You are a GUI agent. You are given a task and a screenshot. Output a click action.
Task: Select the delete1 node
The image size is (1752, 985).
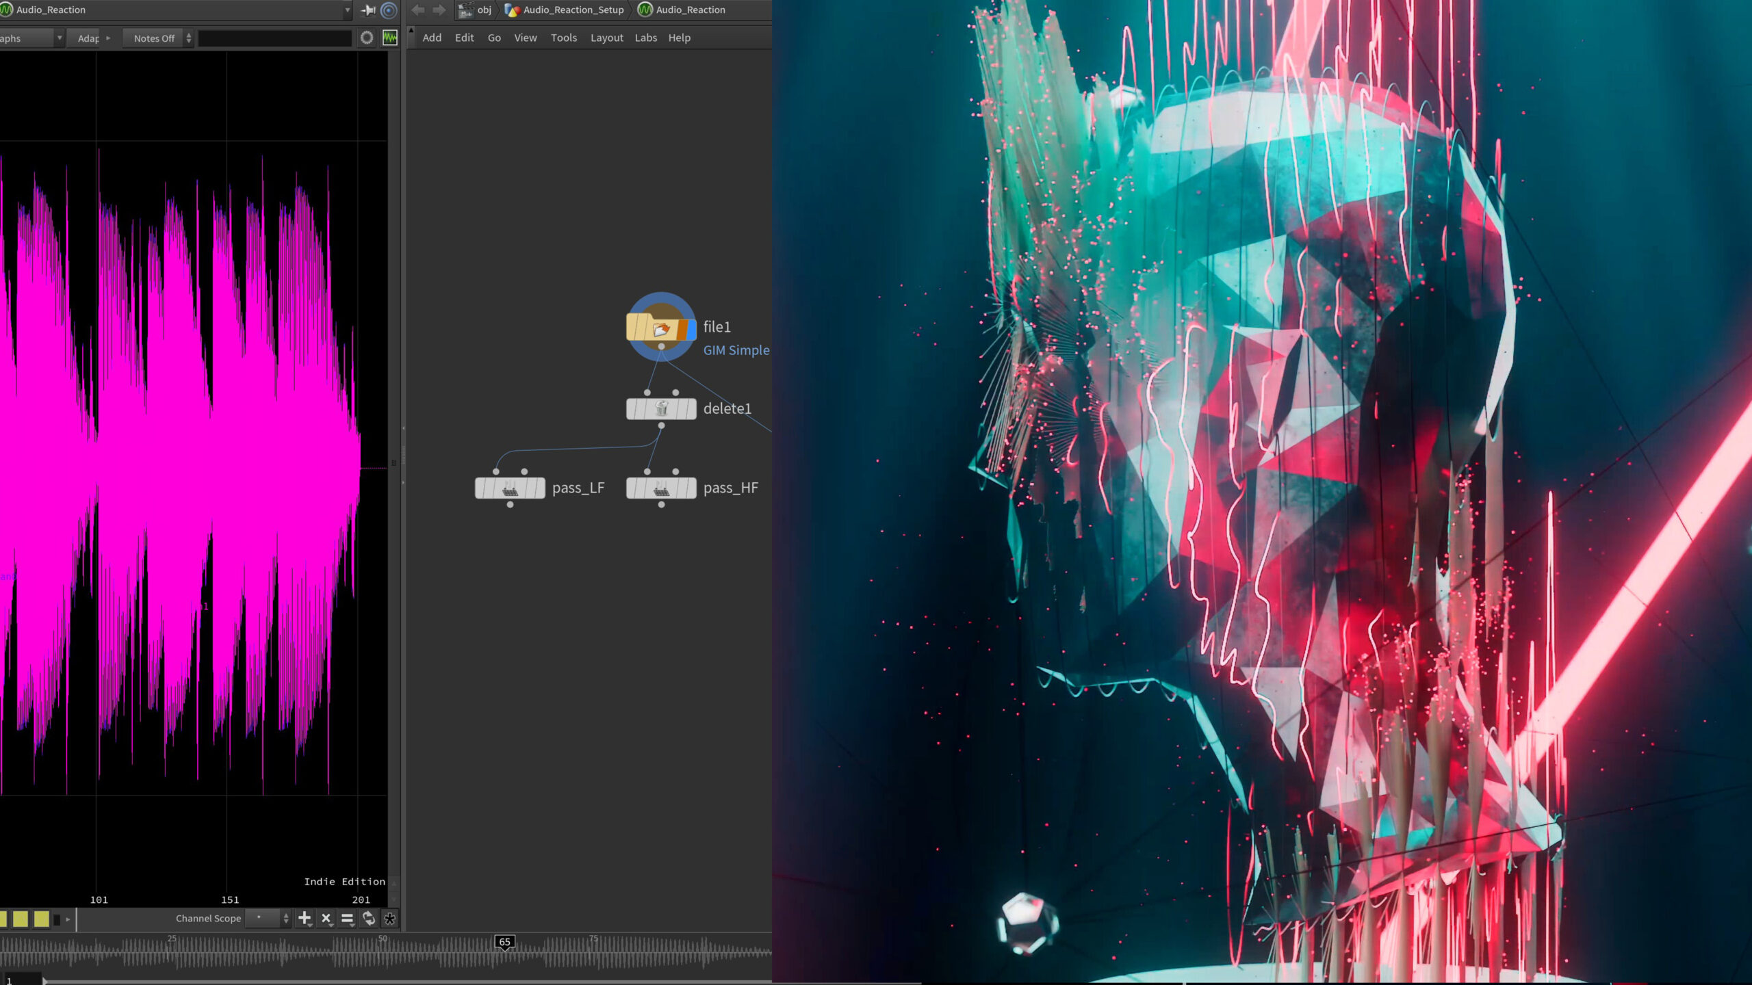[x=661, y=409]
